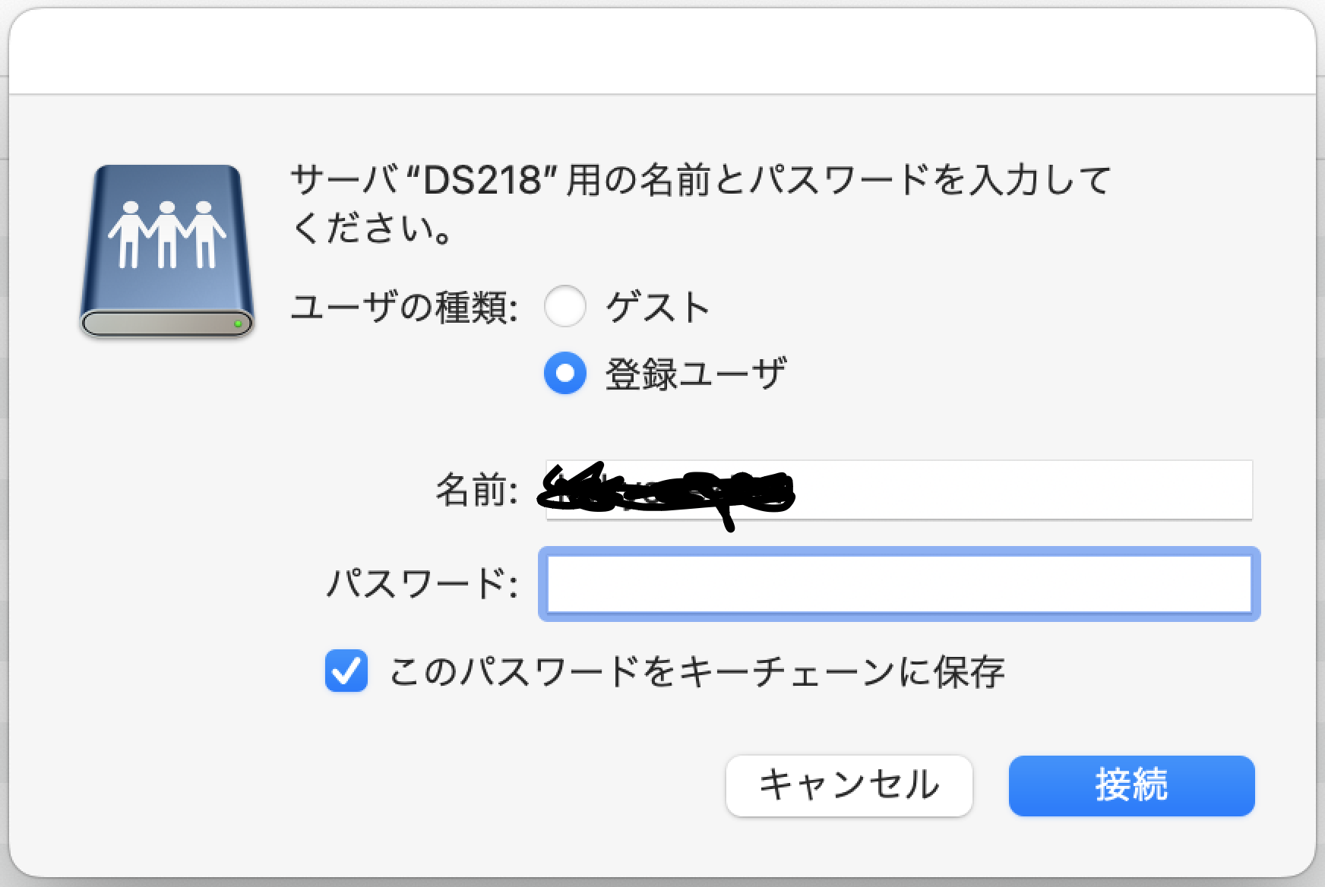Click the ユーザの種類: label

[404, 308]
